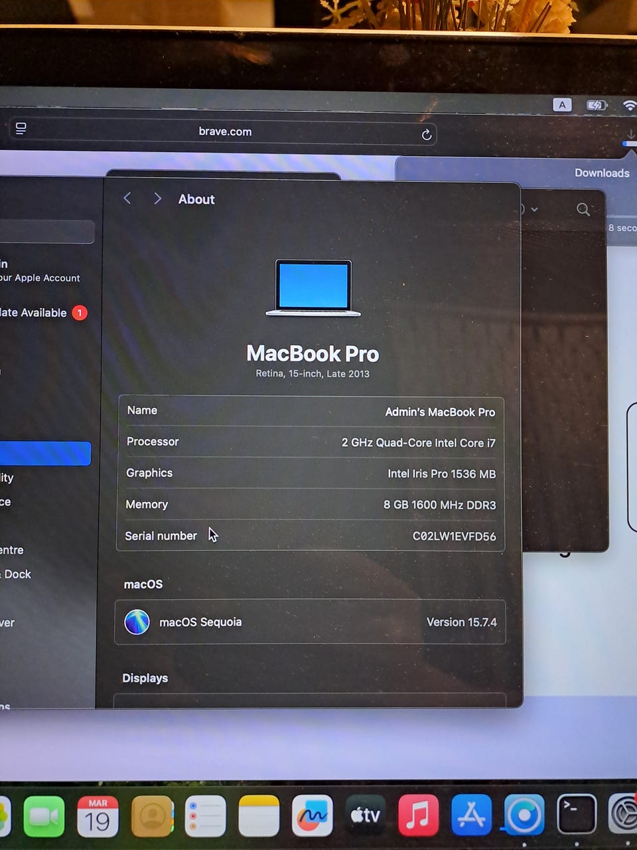Image resolution: width=637 pixels, height=850 pixels.
Task: Click the 'Processor' row label
Action: coord(153,442)
